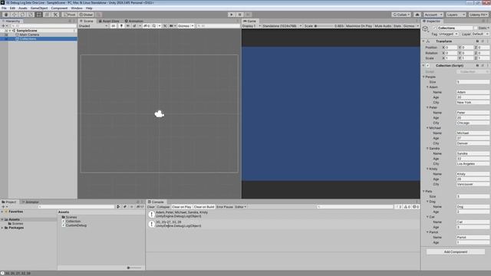491x276 pixels.
Task: Select the Hand tool in the toolbar
Action: [x=6, y=15]
